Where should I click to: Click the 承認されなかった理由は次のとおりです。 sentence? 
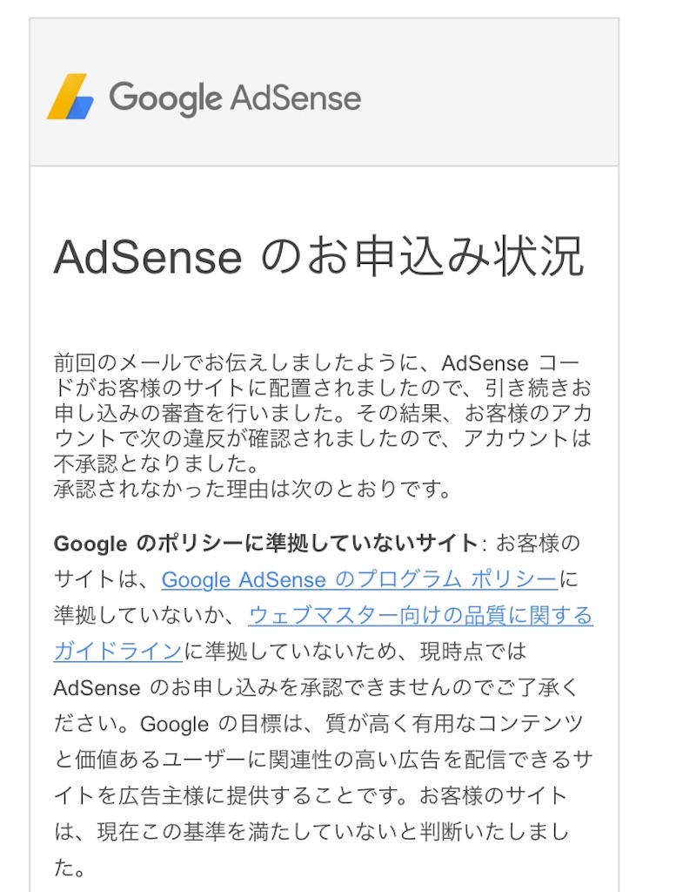click(252, 489)
